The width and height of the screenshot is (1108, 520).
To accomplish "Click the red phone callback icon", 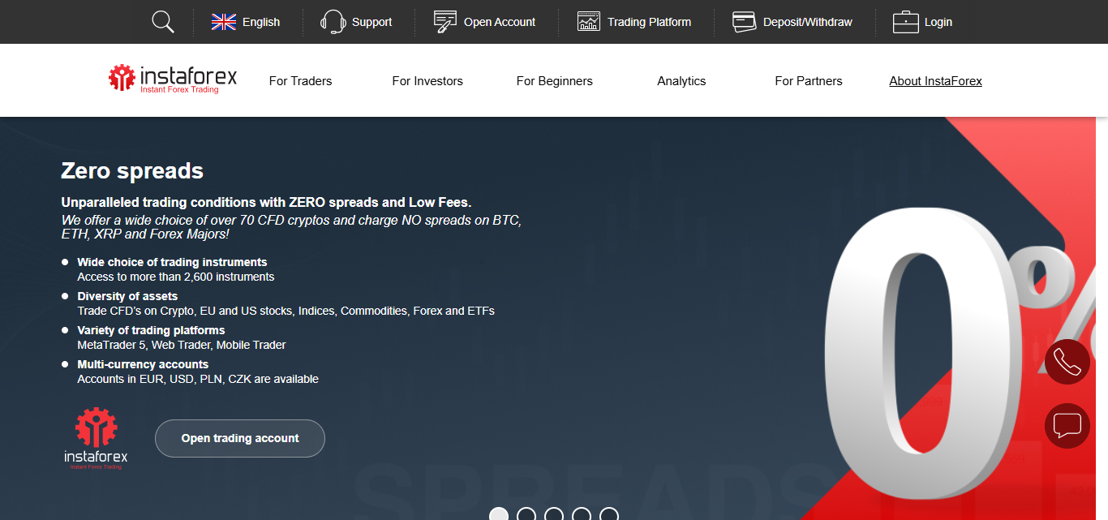I will (1067, 362).
